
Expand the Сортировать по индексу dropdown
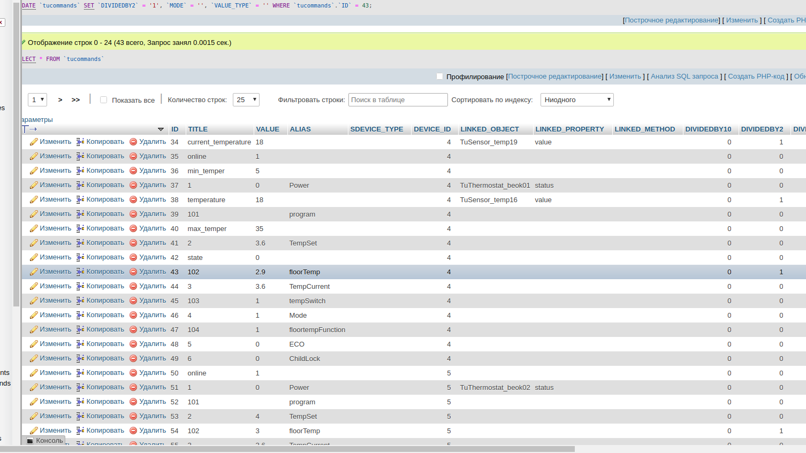click(x=577, y=100)
